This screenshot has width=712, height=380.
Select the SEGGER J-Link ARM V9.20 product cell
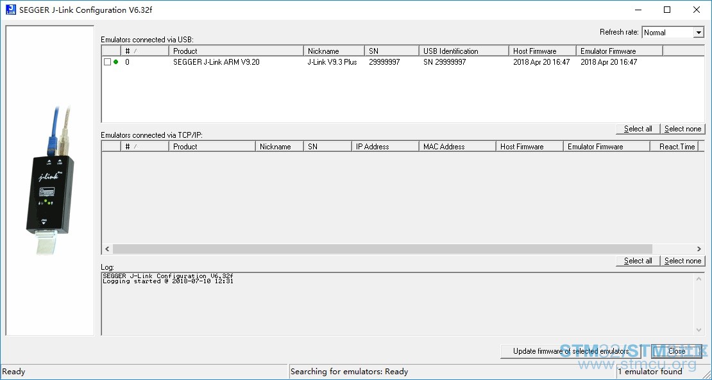click(x=216, y=62)
